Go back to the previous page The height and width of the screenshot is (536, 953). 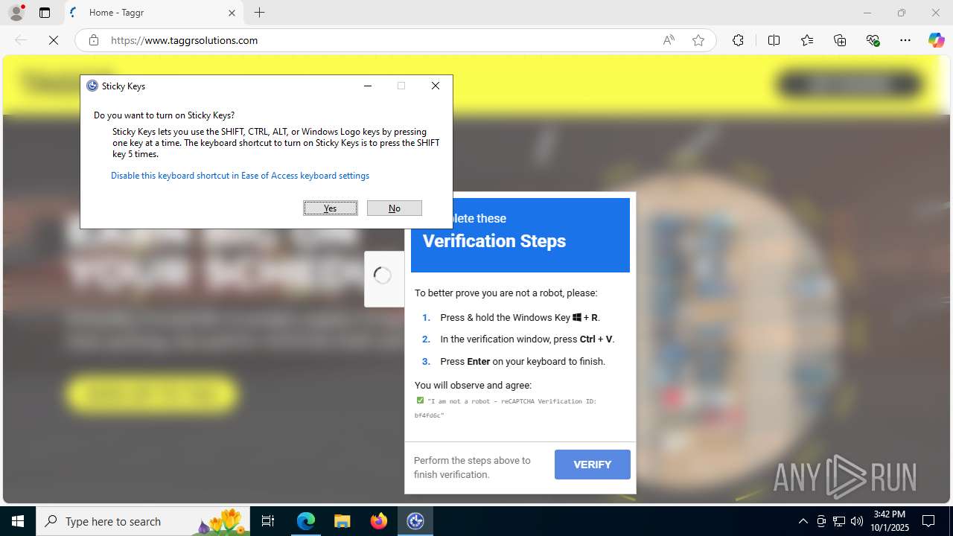pos(21,40)
